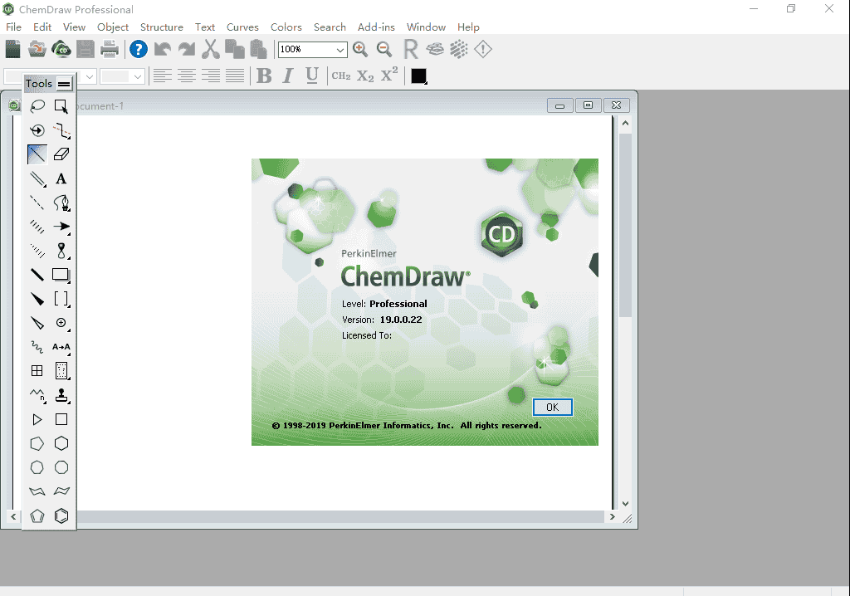Open the Add-ins menu
The width and height of the screenshot is (850, 596).
coord(376,27)
